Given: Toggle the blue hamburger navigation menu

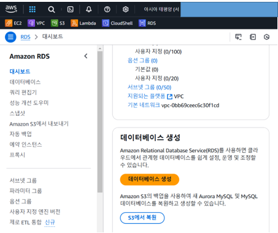Looking at the screenshot, I should tap(10, 37).
